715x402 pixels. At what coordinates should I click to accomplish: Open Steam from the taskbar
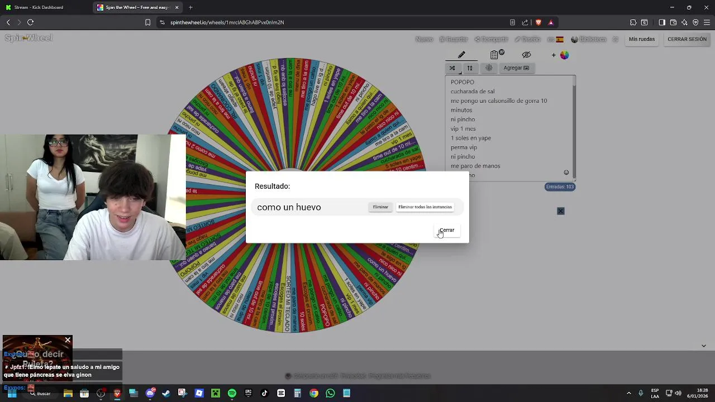(x=166, y=393)
